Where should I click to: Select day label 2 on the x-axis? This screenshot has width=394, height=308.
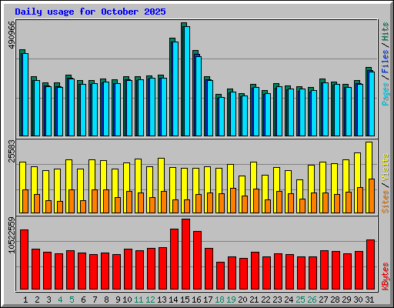coord(37,300)
